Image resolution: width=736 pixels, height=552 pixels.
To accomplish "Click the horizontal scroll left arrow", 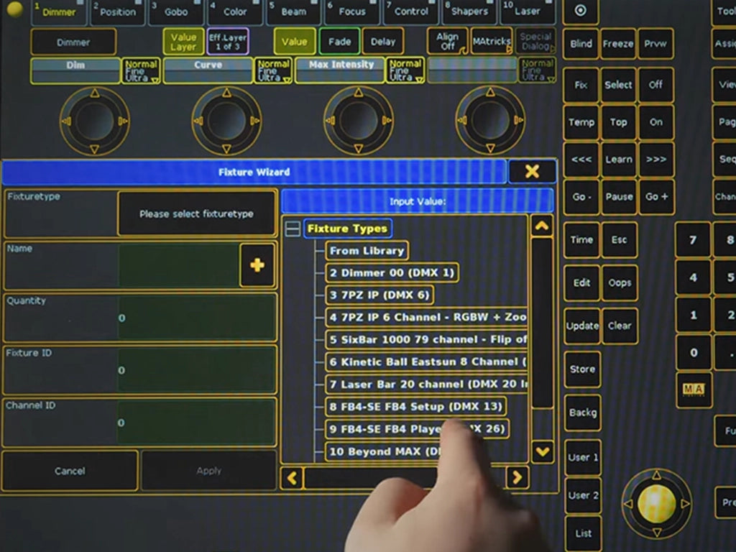I will click(x=292, y=478).
